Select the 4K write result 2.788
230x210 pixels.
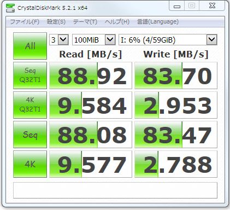pyautogui.click(x=176, y=164)
